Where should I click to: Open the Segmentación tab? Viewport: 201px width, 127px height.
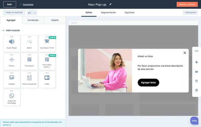tap(109, 13)
